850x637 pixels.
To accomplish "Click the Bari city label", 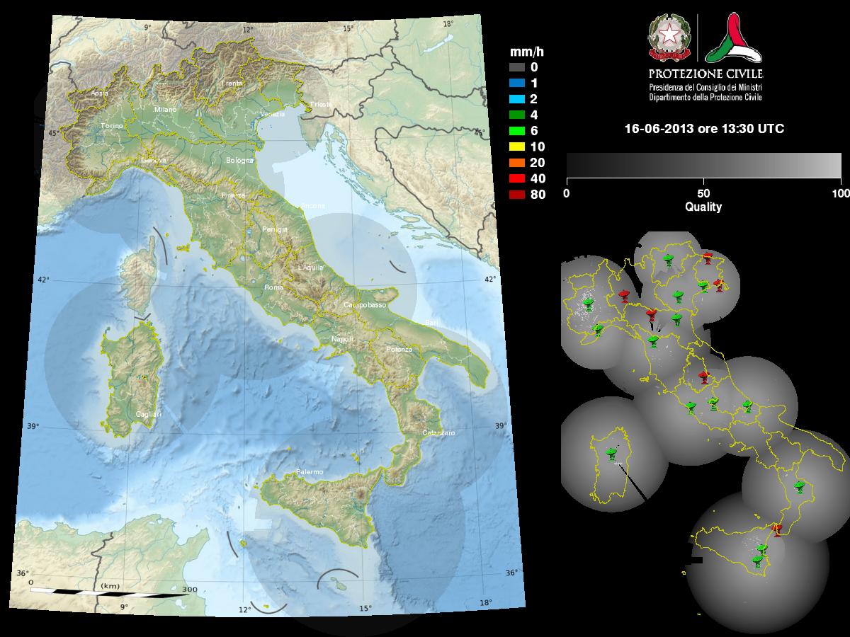I will pyautogui.click(x=432, y=323).
